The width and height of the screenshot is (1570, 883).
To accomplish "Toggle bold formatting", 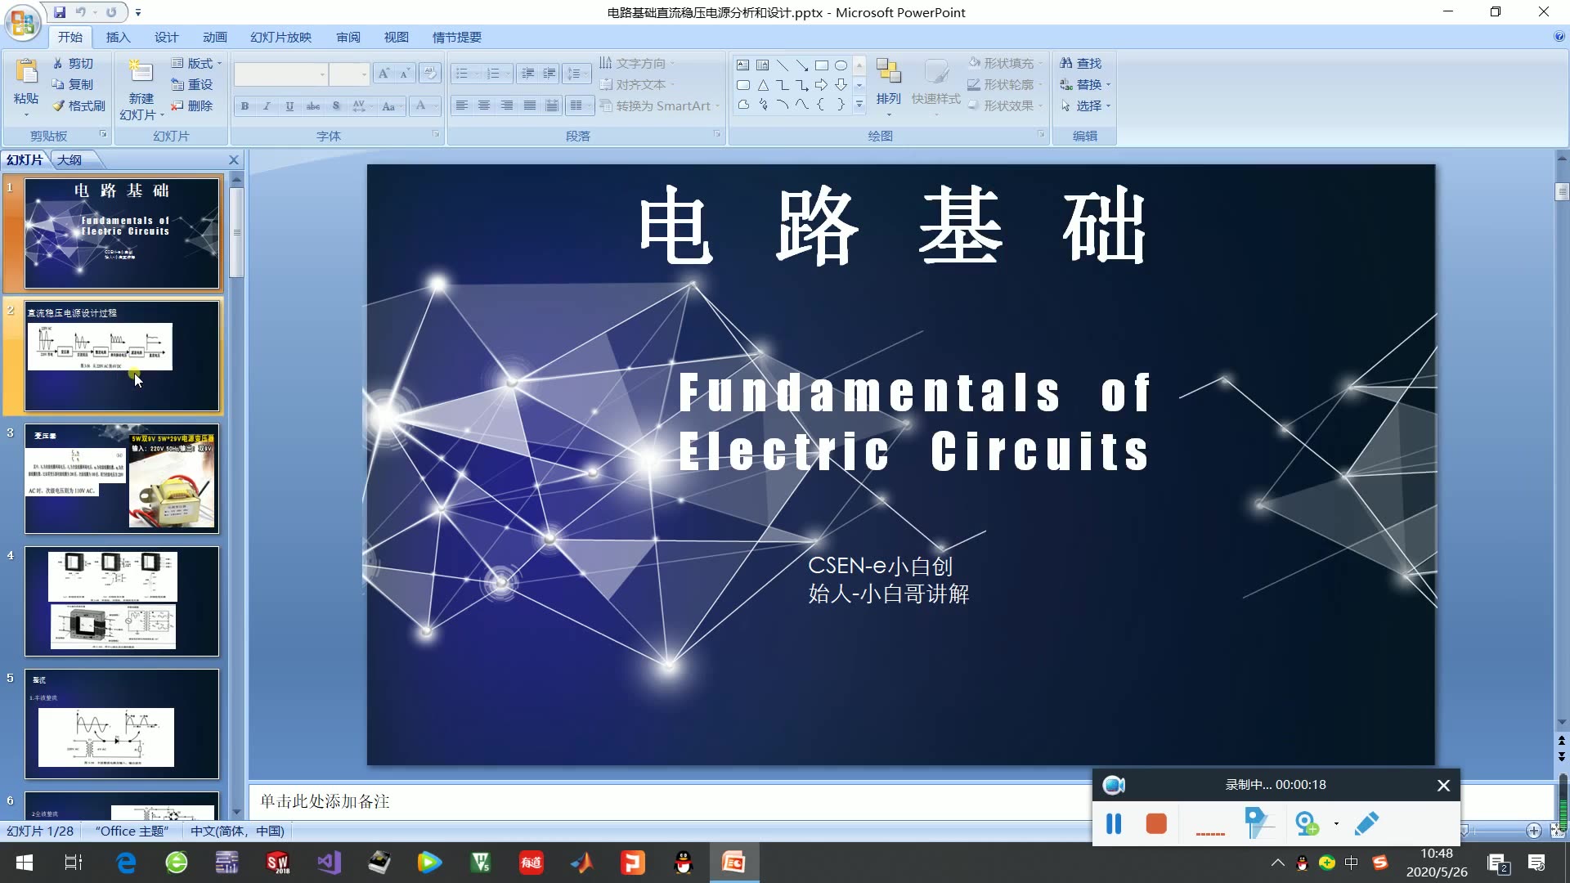I will (244, 106).
